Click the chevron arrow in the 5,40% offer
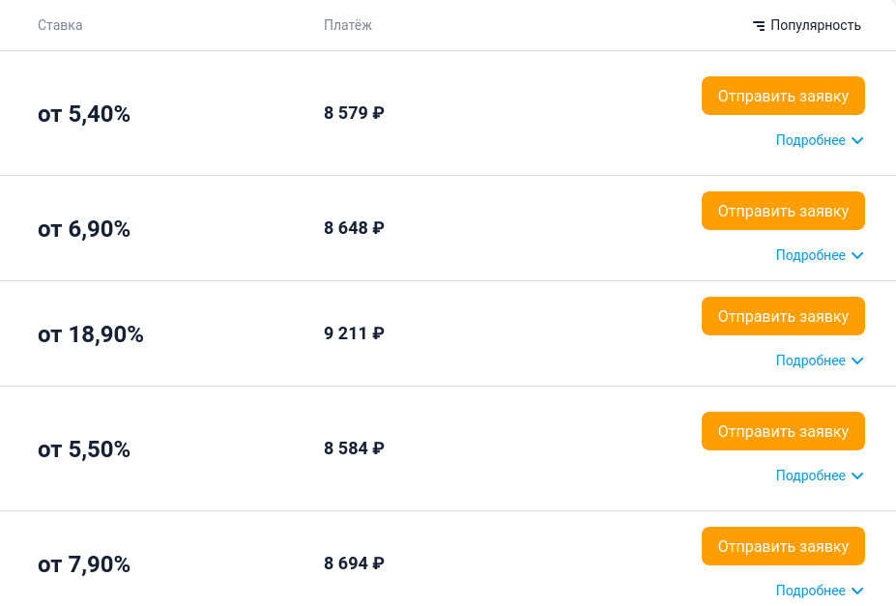Screen dimensions: 896x606 pyautogui.click(x=856, y=141)
